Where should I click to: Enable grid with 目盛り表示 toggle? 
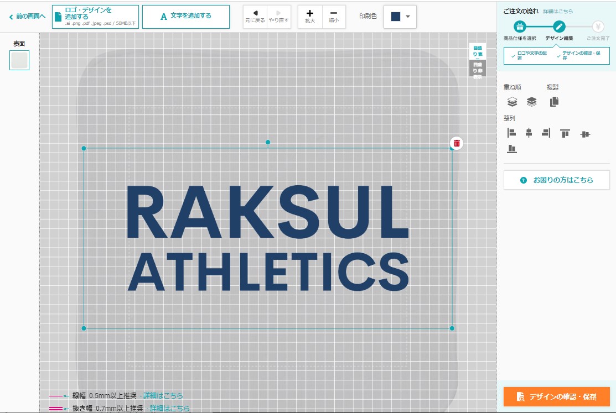pyautogui.click(x=477, y=51)
